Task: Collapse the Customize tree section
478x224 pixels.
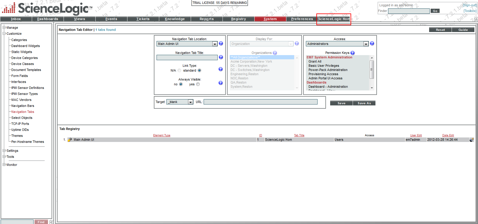Action: pos(4,34)
